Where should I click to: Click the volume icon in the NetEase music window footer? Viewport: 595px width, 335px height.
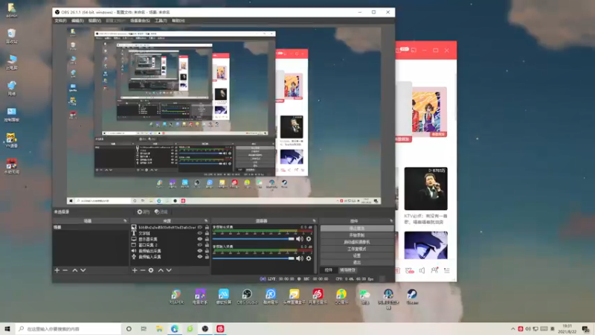click(x=422, y=270)
